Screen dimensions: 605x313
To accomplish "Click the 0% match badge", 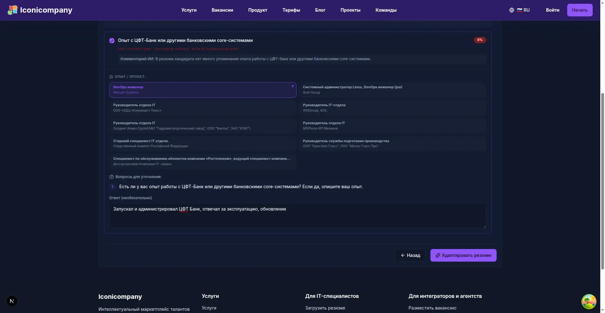I will tap(480, 40).
